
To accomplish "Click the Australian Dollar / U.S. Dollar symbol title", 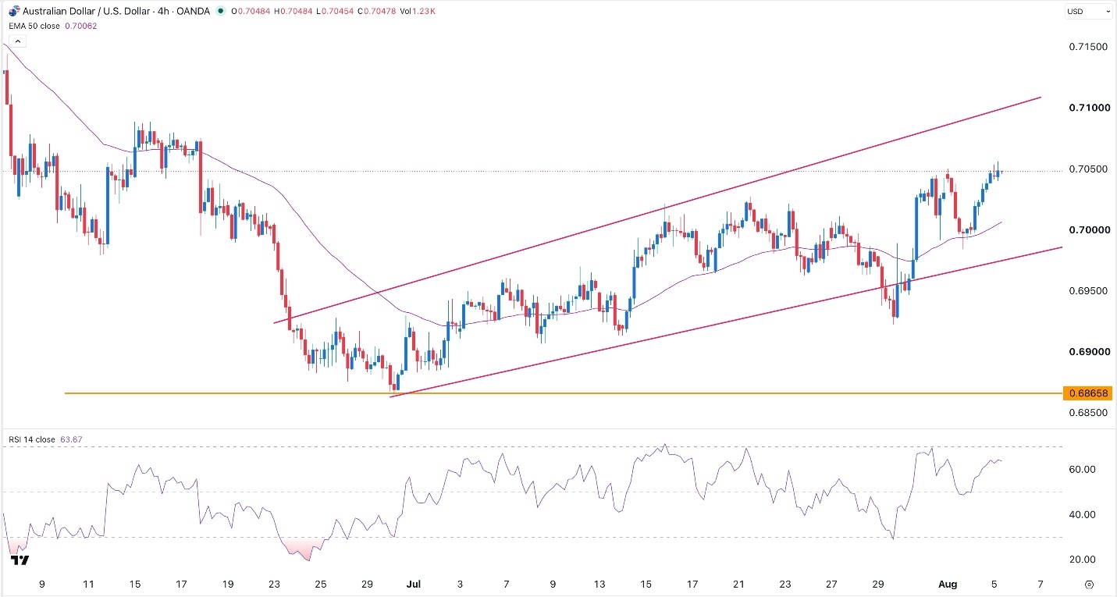I will coord(85,10).
